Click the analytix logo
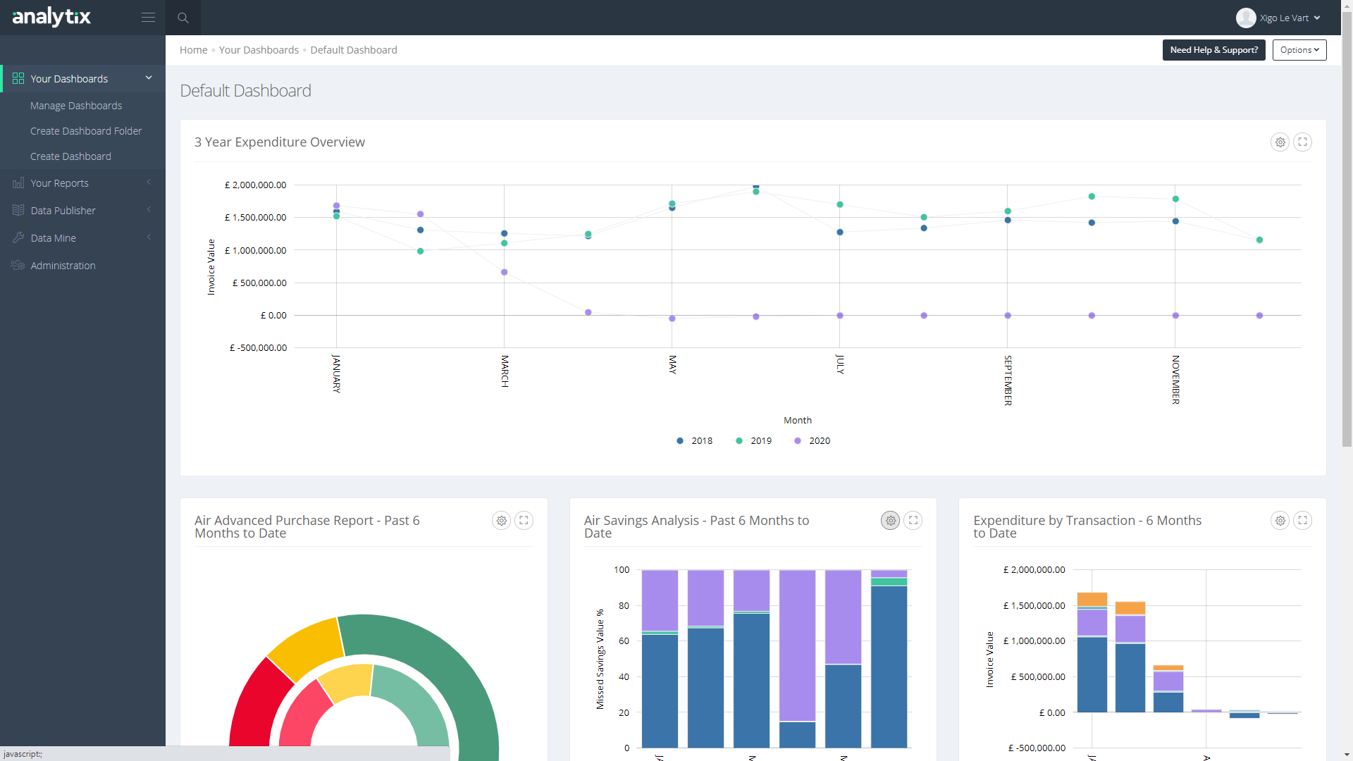 coord(51,17)
